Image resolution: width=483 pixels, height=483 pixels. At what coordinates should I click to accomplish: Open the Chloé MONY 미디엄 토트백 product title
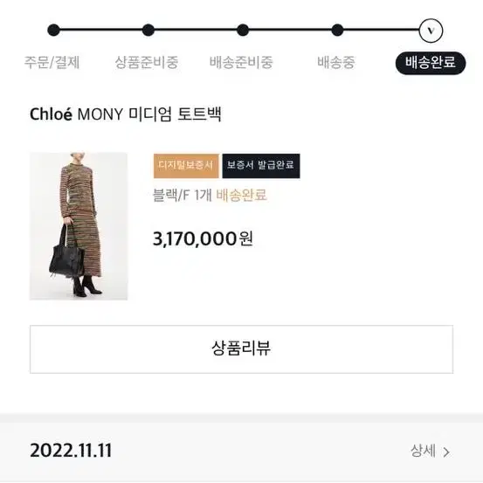coord(126,114)
